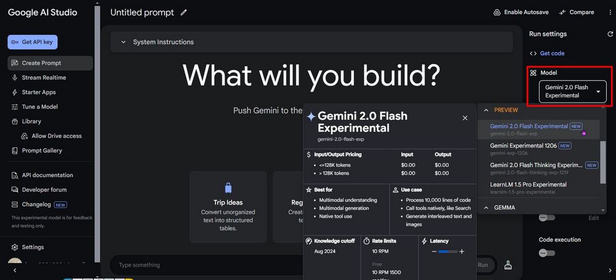Collapse the PREVIEW model group
The width and height of the screenshot is (616, 280).
pos(486,110)
